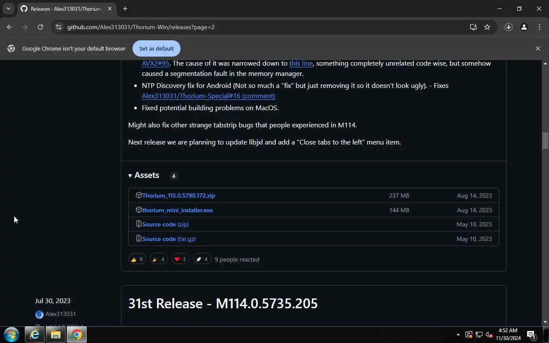Open the AVX2#95 issue link
549x343 pixels.
coord(155,63)
